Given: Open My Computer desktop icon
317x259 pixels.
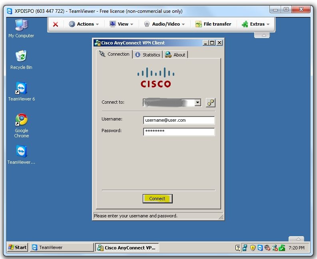Looking at the screenshot, I should [21, 28].
